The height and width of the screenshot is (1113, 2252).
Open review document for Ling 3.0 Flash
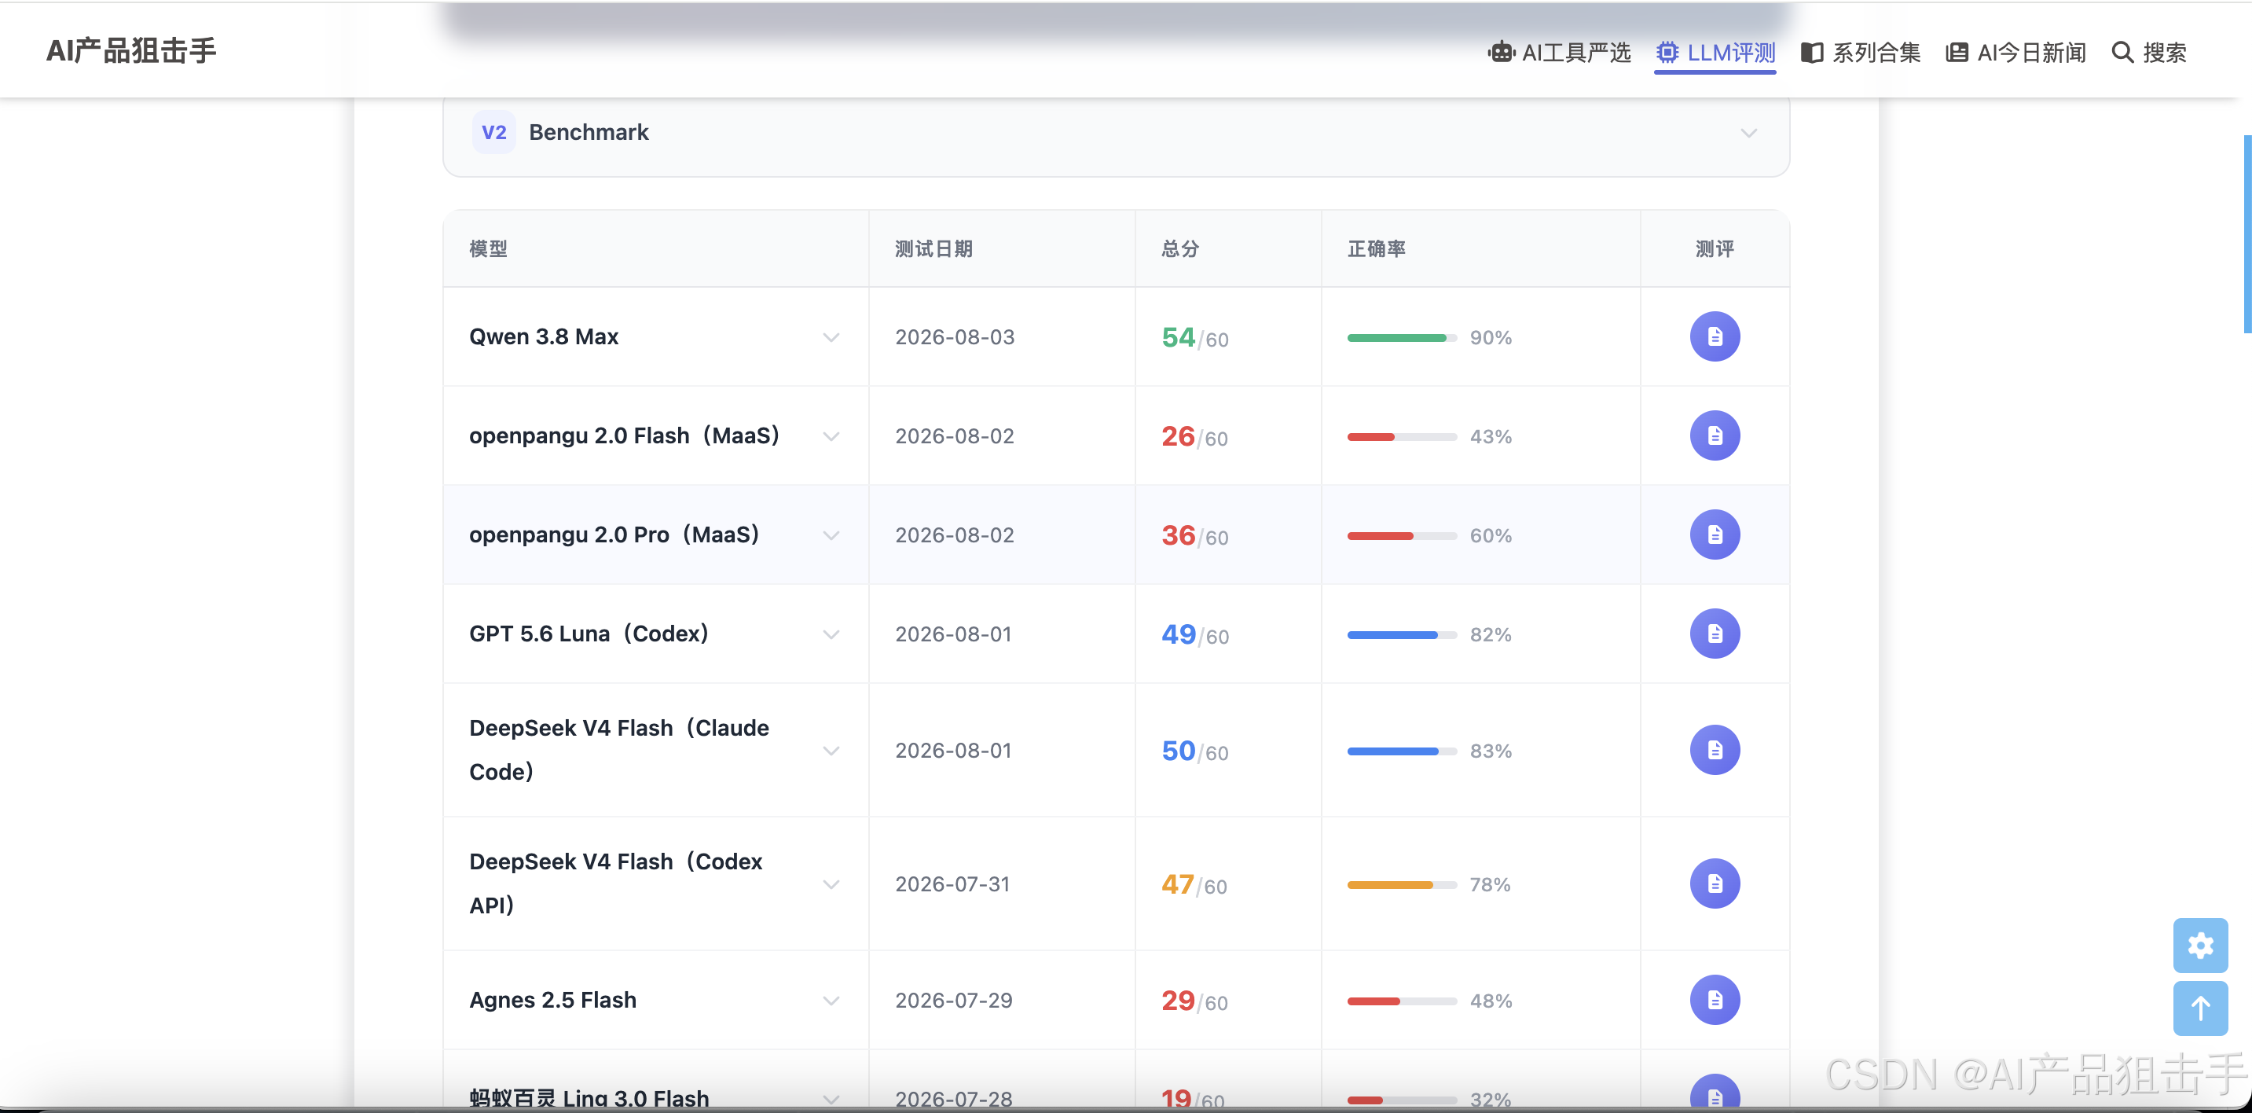click(x=1715, y=1093)
